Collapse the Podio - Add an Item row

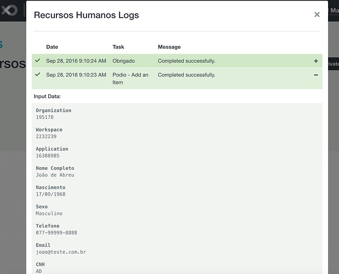[x=316, y=75]
